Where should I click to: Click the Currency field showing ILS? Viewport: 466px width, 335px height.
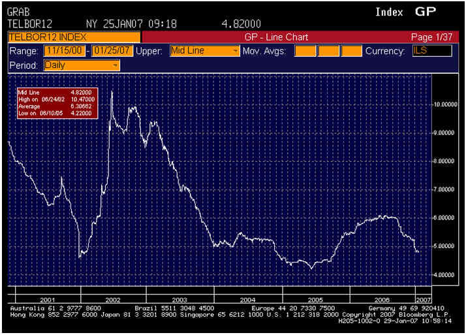coord(431,51)
